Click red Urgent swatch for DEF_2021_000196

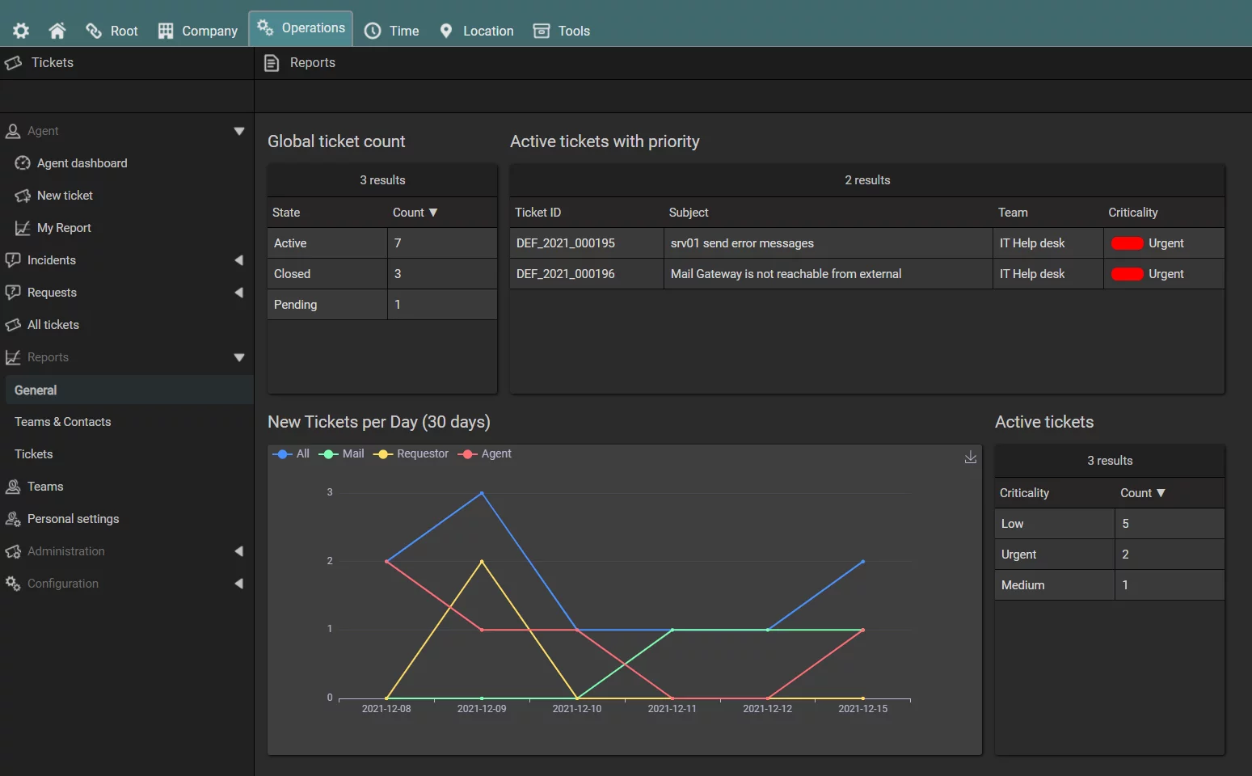click(x=1127, y=274)
